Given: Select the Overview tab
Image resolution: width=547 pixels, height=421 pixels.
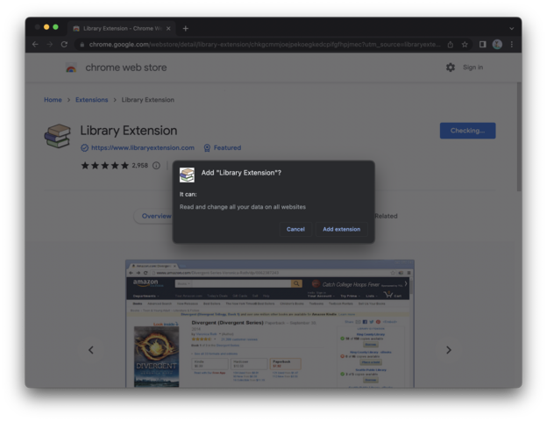Looking at the screenshot, I should (156, 216).
